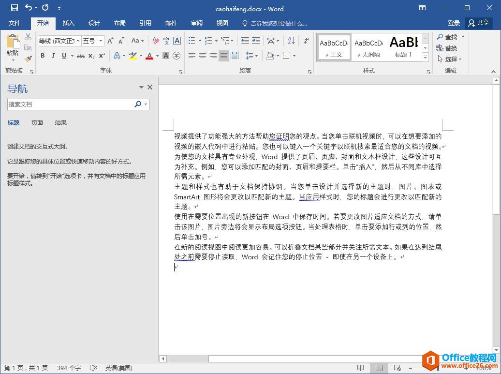
Task: Open the font name dropdown
Action: coord(78,41)
